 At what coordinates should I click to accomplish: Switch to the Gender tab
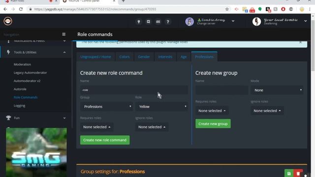click(144, 57)
